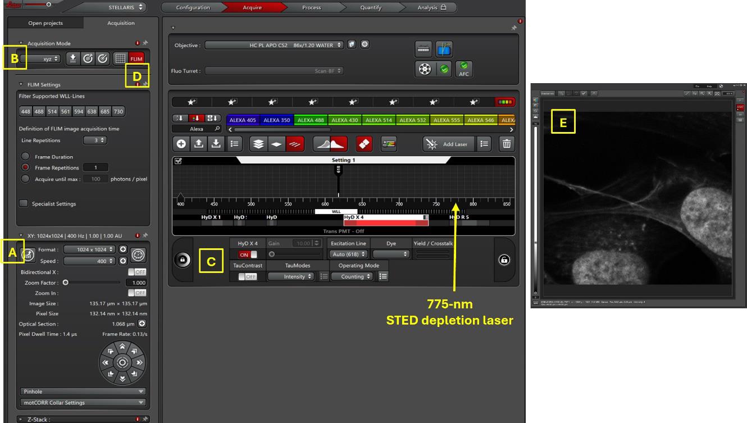747x423 pixels.
Task: Click Add Laser button
Action: [x=448, y=144]
